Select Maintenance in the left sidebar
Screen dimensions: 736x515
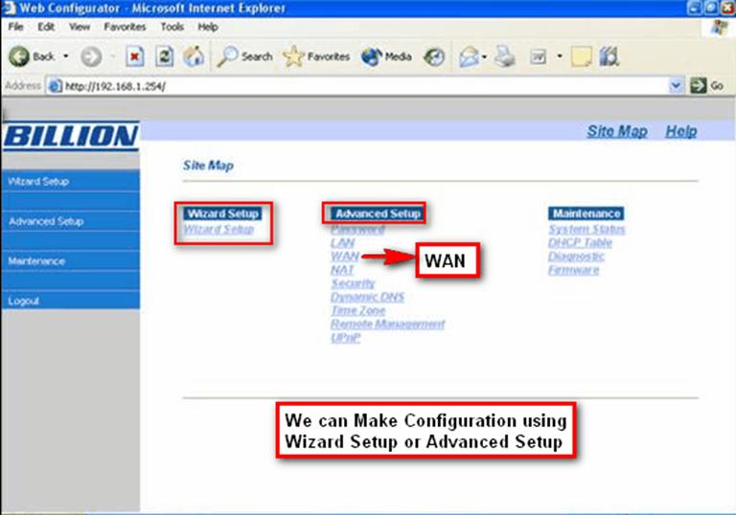(70, 260)
